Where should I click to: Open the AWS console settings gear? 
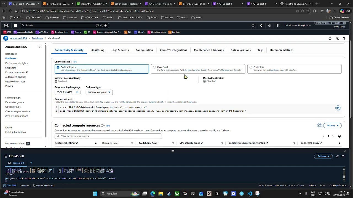coord(278,25)
